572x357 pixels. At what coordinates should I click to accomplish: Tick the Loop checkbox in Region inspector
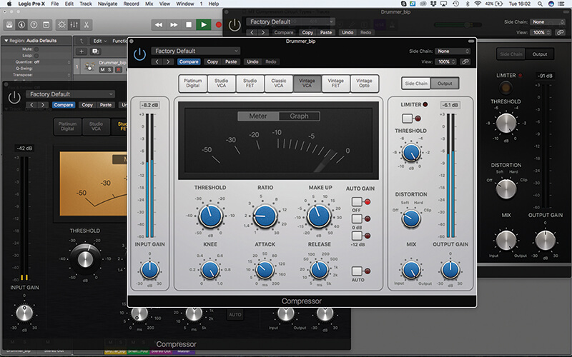click(x=36, y=56)
